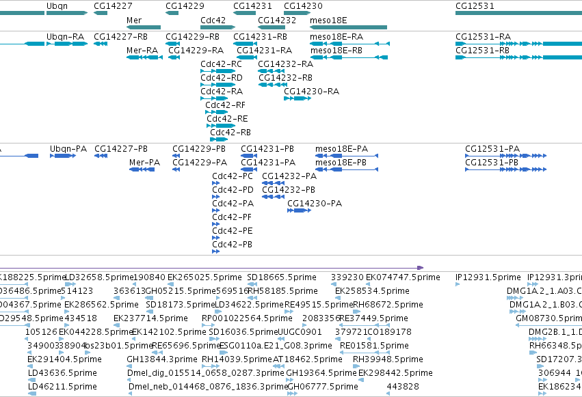The width and height of the screenshot is (582, 397).
Task: Click transcript CG14232-RB
Action: pos(272,85)
